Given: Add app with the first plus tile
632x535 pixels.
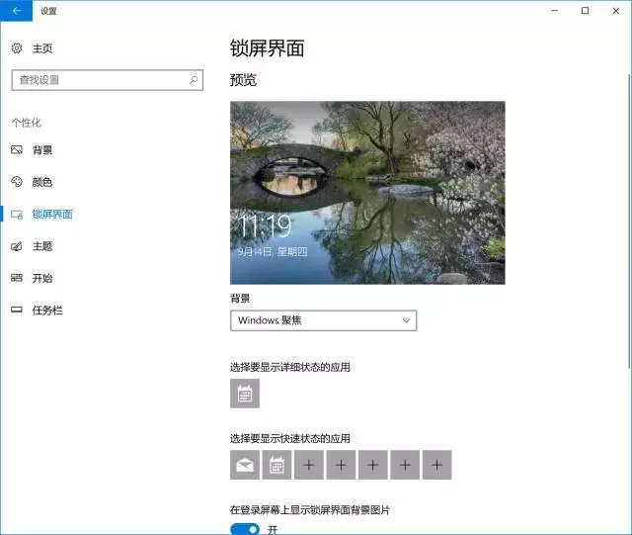Looking at the screenshot, I should tap(309, 465).
